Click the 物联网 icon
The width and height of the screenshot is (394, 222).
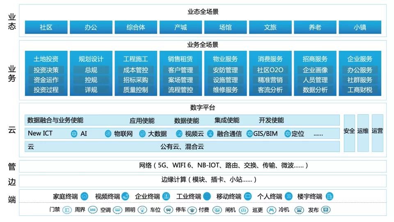108,134
